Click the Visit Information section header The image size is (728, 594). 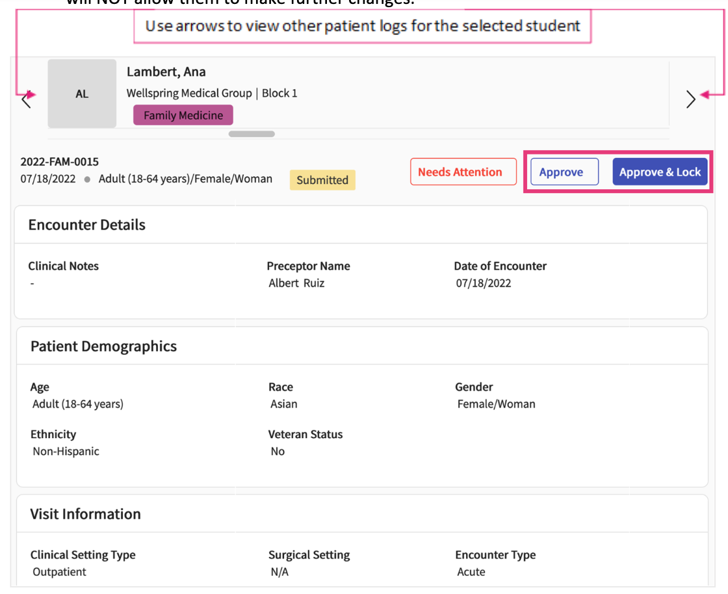pyautogui.click(x=85, y=514)
